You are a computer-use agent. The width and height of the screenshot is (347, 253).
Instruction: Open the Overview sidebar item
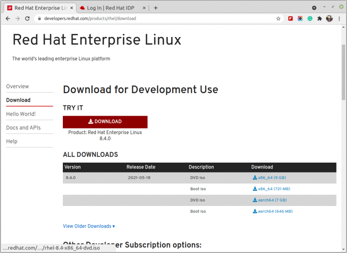tap(18, 86)
